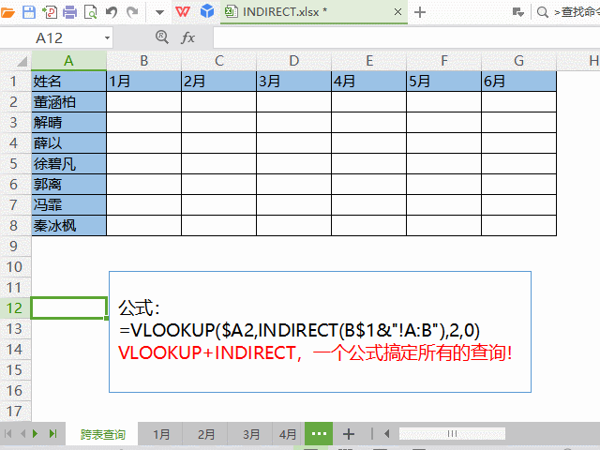
Task: Expand the quick access toolbar dropdown
Action: pyautogui.click(x=160, y=12)
